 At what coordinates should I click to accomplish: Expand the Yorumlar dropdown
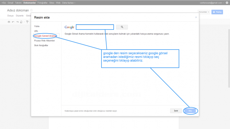click(204, 12)
